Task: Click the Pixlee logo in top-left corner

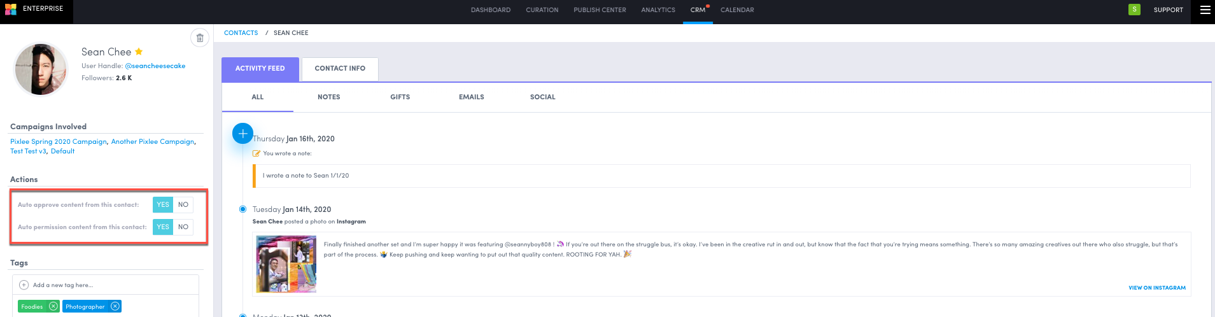Action: 11,10
